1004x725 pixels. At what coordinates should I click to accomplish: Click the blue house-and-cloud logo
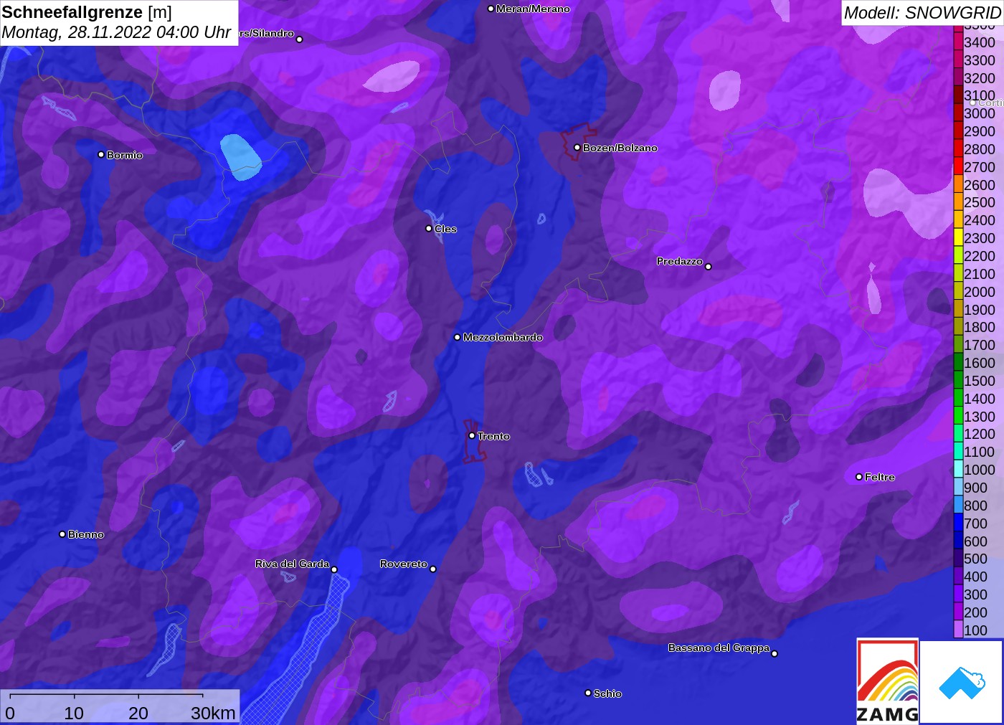point(962,682)
